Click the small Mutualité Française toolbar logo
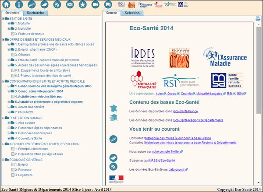 158,5
